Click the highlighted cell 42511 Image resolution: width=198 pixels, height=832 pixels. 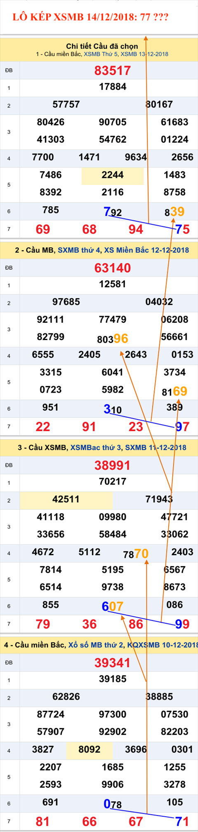pos(66,500)
